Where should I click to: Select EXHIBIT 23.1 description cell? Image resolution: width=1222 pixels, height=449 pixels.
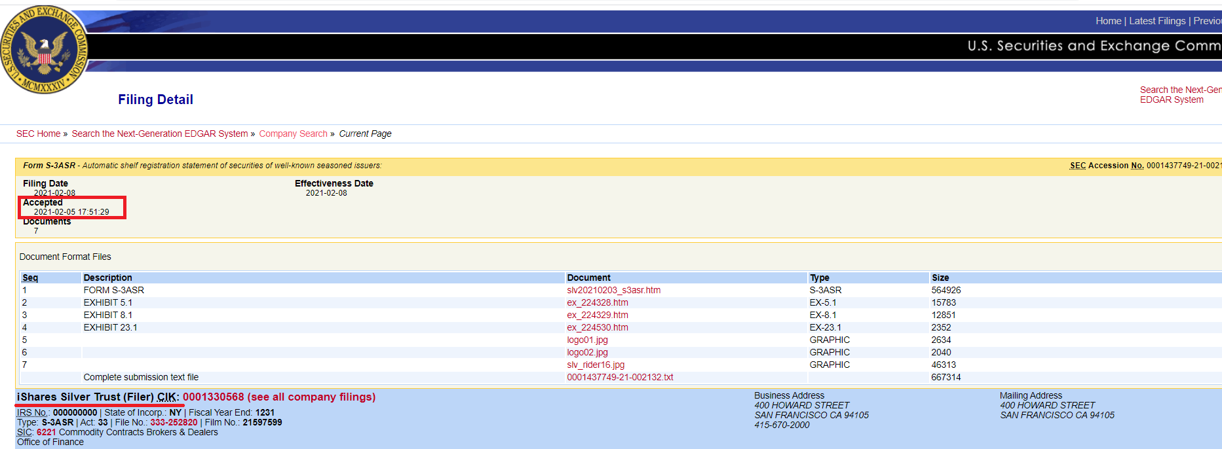tap(110, 327)
